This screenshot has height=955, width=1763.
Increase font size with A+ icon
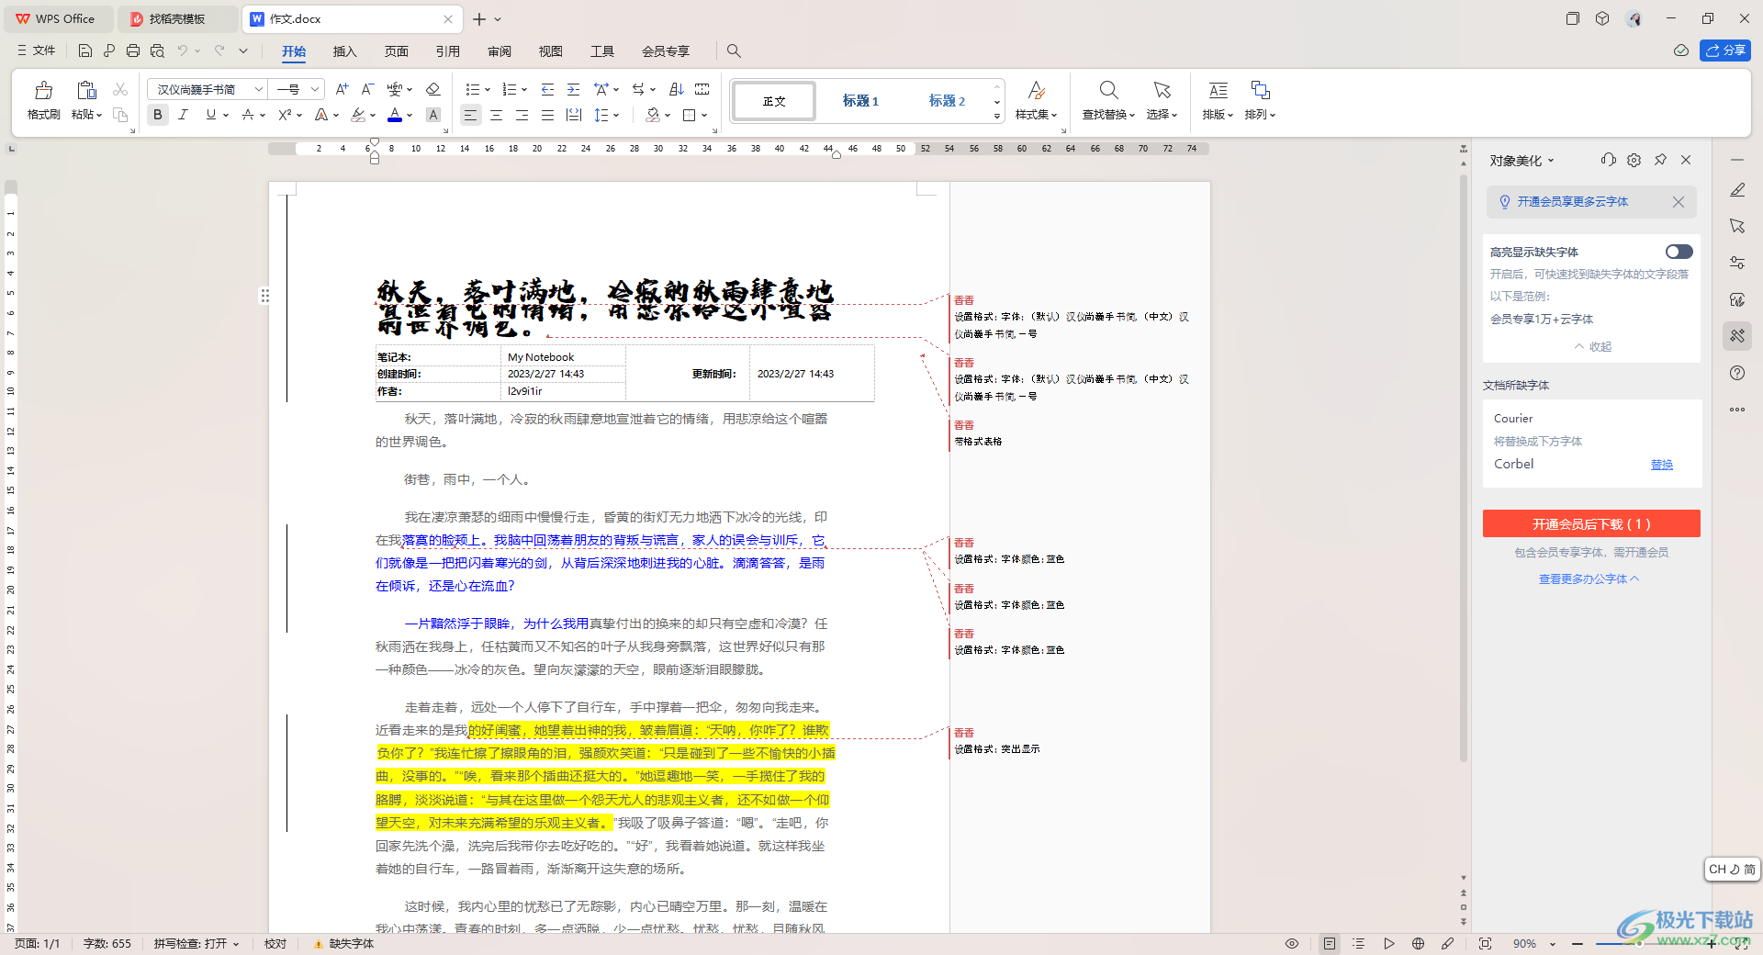coord(342,89)
